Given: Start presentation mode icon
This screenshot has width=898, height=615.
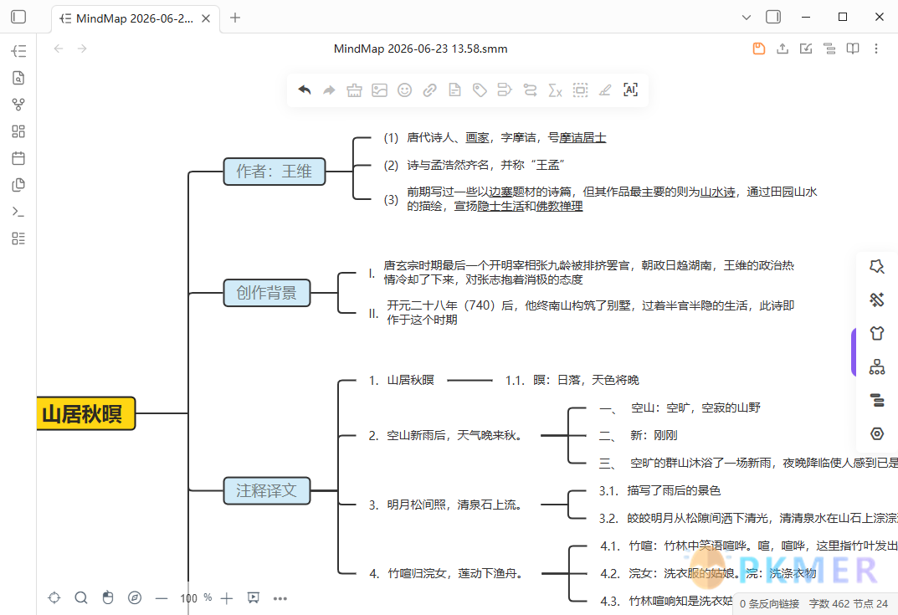Looking at the screenshot, I should pyautogui.click(x=253, y=597).
